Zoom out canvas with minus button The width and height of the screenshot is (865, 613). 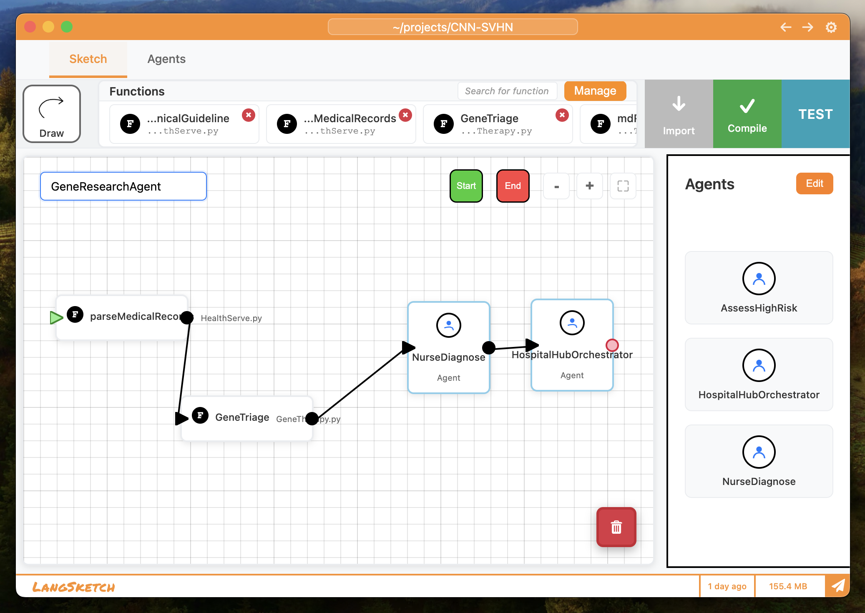tap(556, 186)
